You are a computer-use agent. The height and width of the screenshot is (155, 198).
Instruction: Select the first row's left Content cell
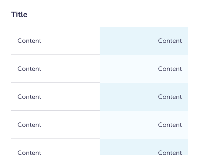[29, 41]
